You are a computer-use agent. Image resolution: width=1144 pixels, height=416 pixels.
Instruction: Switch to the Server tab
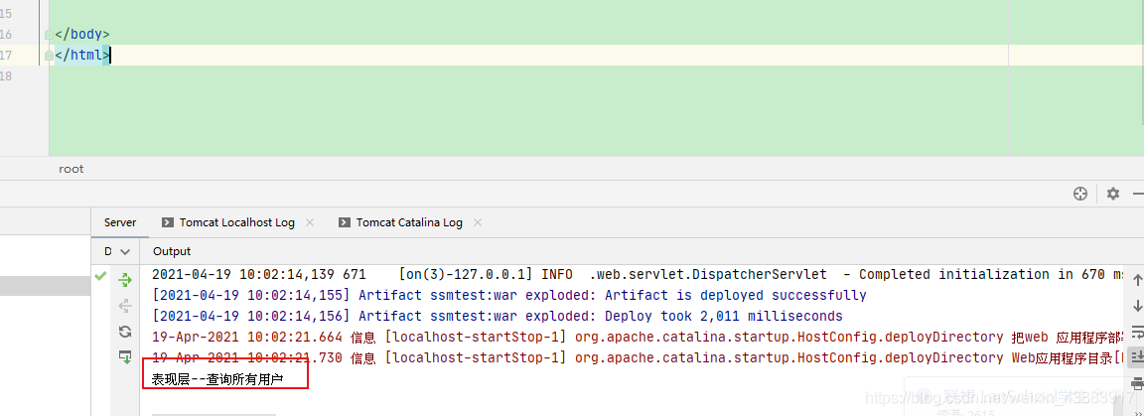[x=119, y=222]
